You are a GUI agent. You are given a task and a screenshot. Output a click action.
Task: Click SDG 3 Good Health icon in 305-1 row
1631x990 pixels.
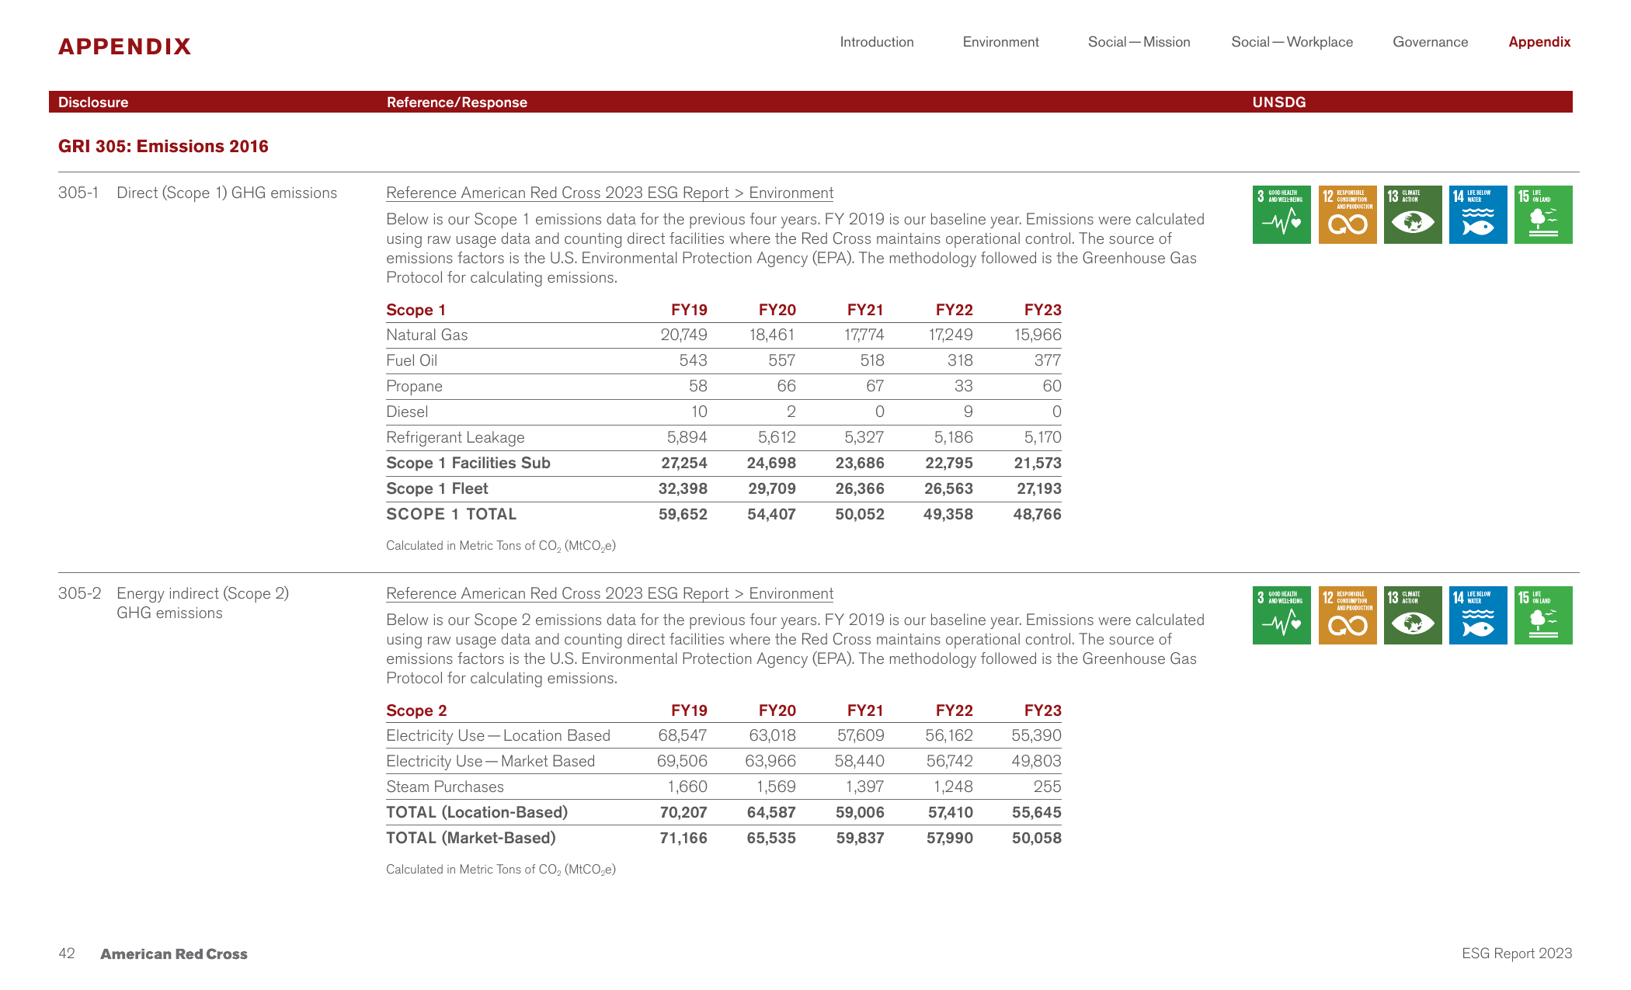click(1281, 214)
